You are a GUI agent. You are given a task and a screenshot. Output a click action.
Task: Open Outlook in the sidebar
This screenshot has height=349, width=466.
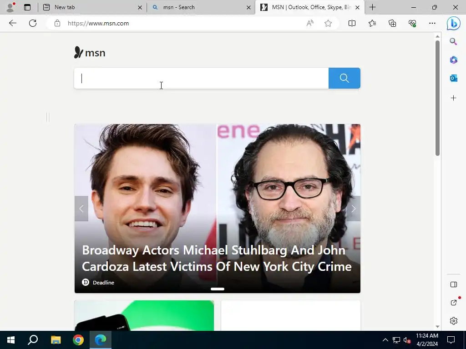coord(453,78)
